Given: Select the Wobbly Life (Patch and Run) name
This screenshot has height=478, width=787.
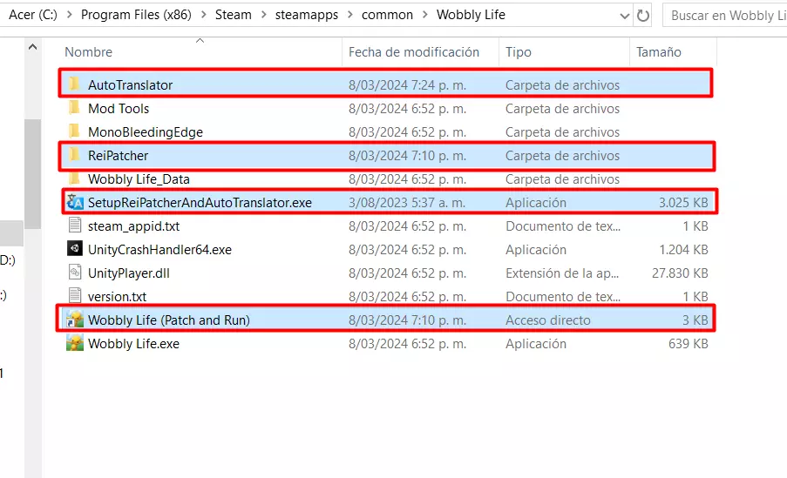Looking at the screenshot, I should click(169, 320).
